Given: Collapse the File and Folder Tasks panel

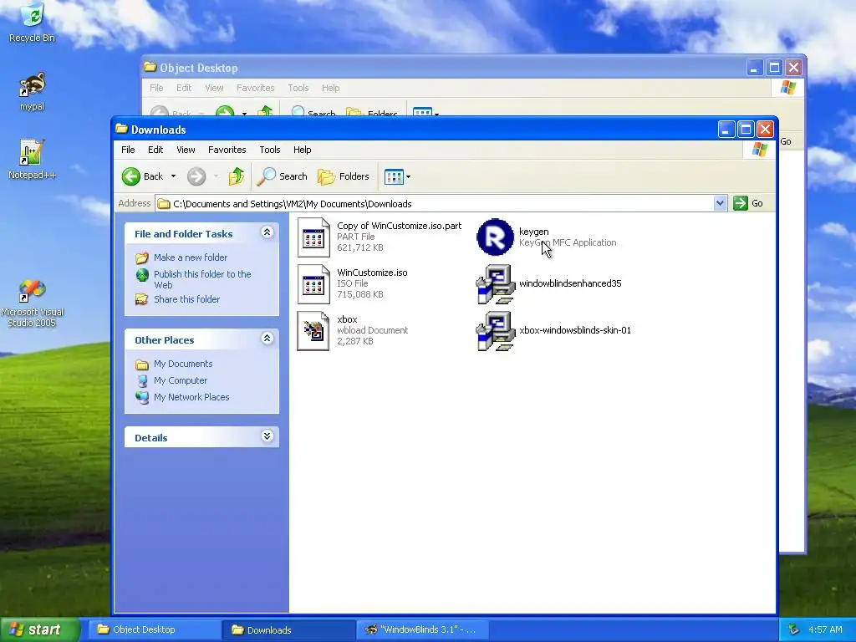Looking at the screenshot, I should 267,232.
